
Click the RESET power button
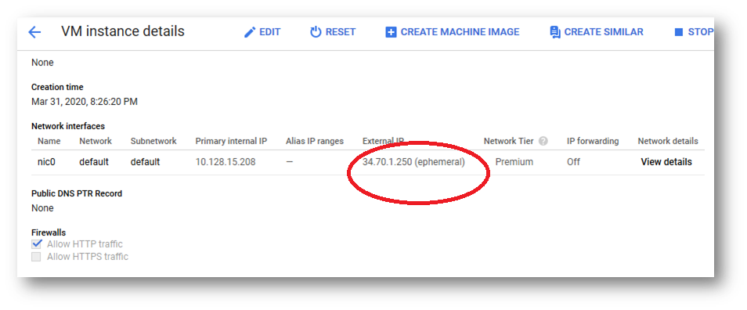pyautogui.click(x=333, y=32)
